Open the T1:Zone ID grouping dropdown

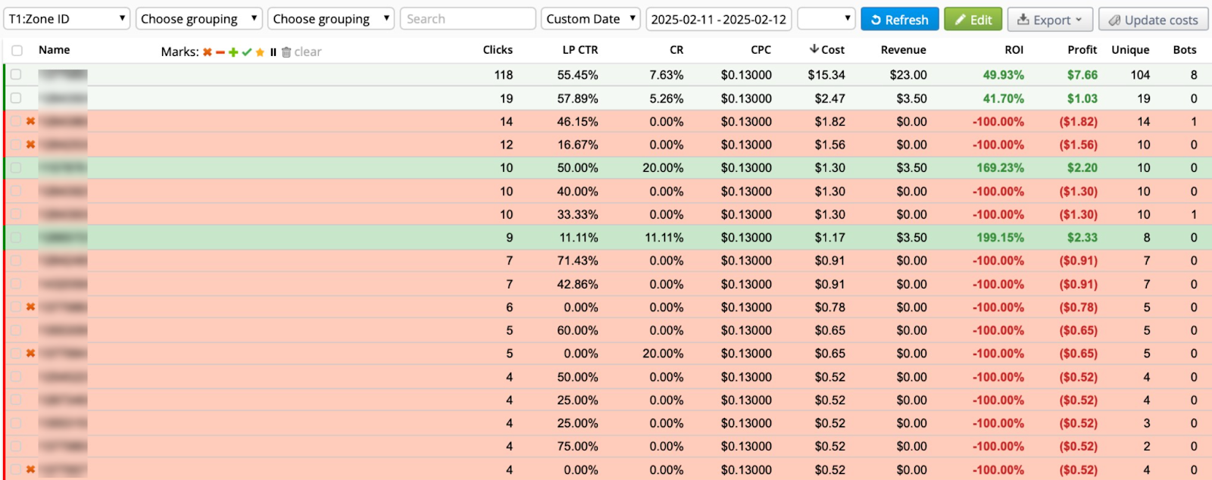point(67,19)
